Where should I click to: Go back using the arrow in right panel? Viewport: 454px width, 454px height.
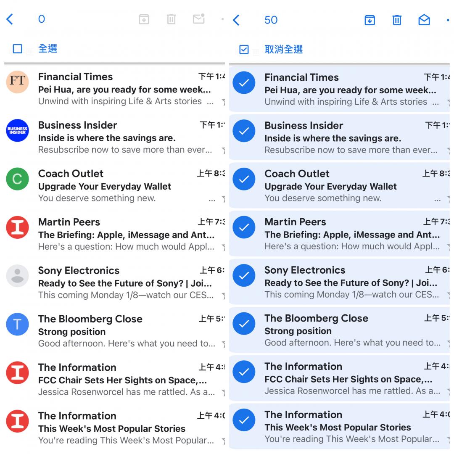tap(236, 20)
